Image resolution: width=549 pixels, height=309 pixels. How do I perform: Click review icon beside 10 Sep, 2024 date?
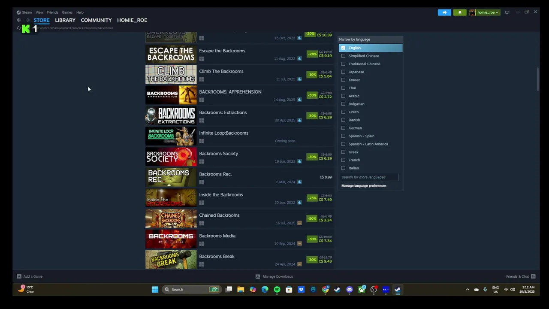point(299,244)
